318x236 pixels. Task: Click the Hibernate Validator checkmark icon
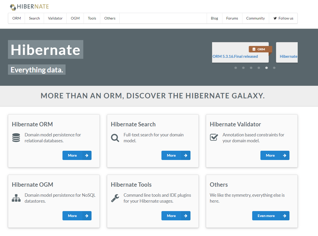214,137
